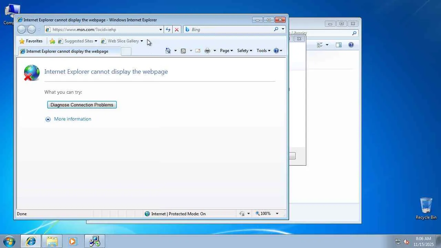Expand the feeds dropdown arrow
This screenshot has height=248, width=441.
point(191,51)
